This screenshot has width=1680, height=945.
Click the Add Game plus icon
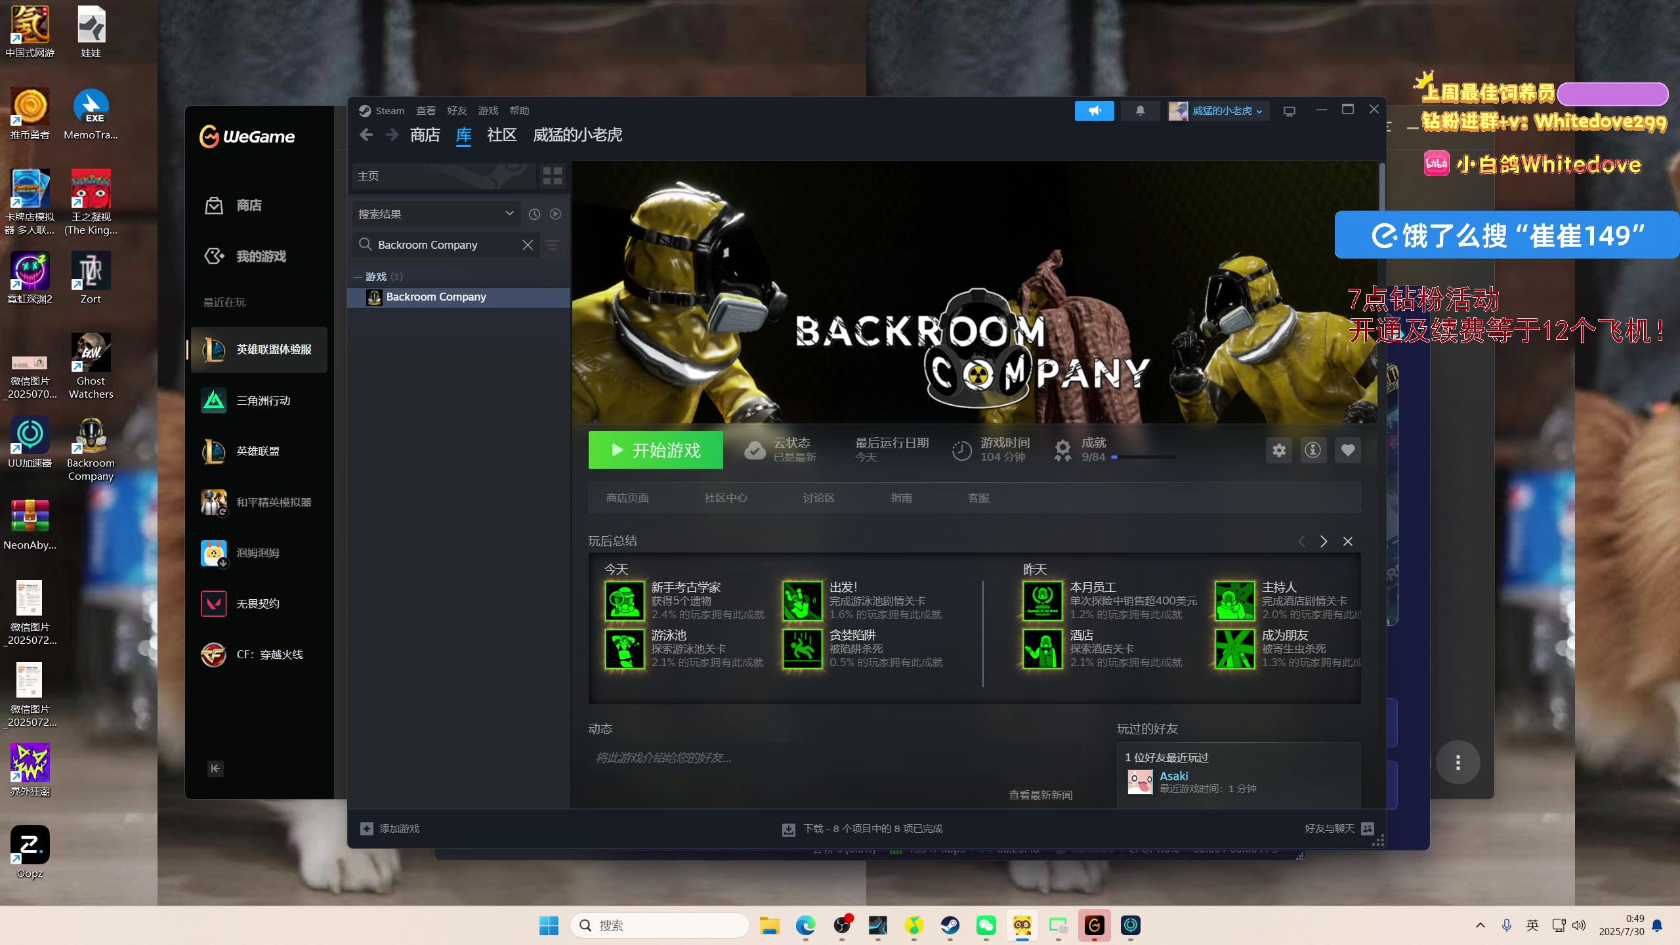367,829
